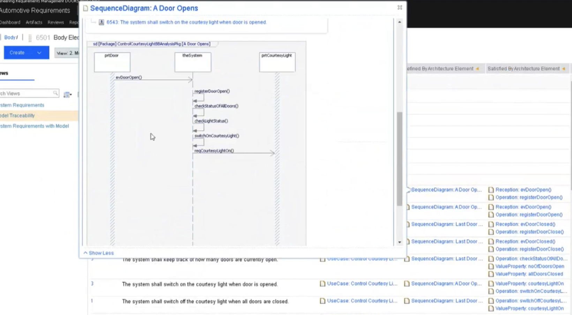Sort by Refined By Architecture Element arrow
Image resolution: width=572 pixels, height=315 pixels.
pos(477,69)
